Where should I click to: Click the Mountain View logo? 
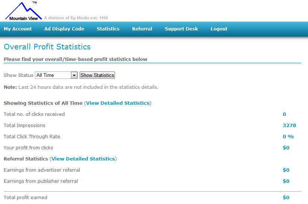coord(23,11)
